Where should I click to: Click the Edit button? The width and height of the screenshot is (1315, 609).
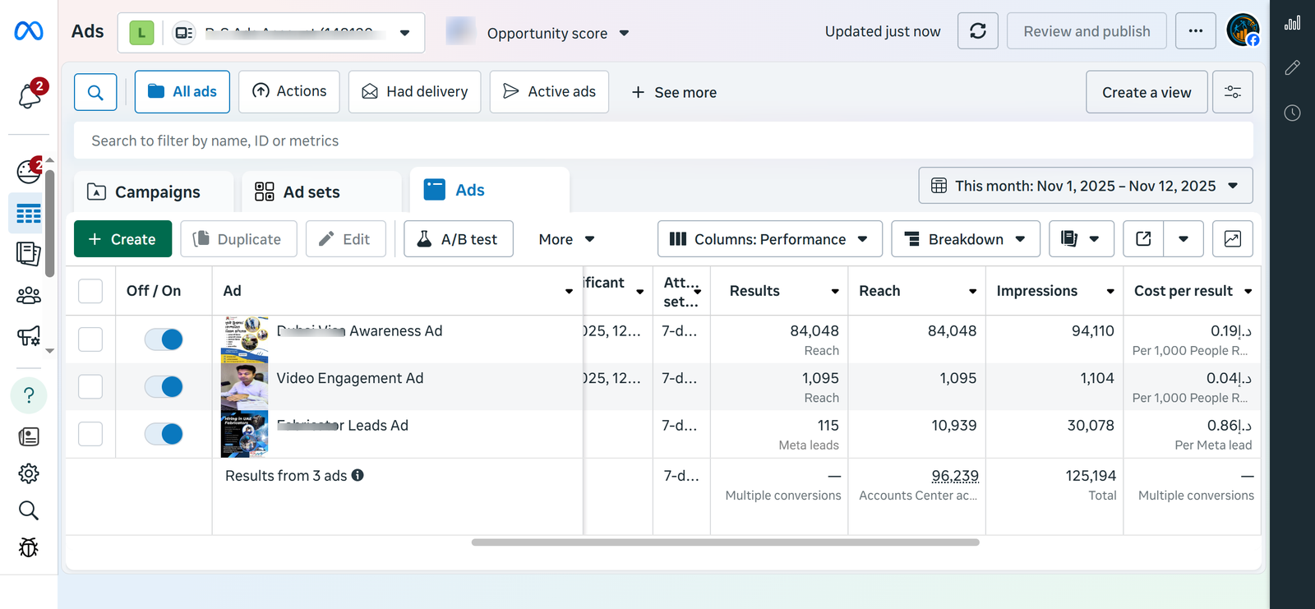pos(346,239)
